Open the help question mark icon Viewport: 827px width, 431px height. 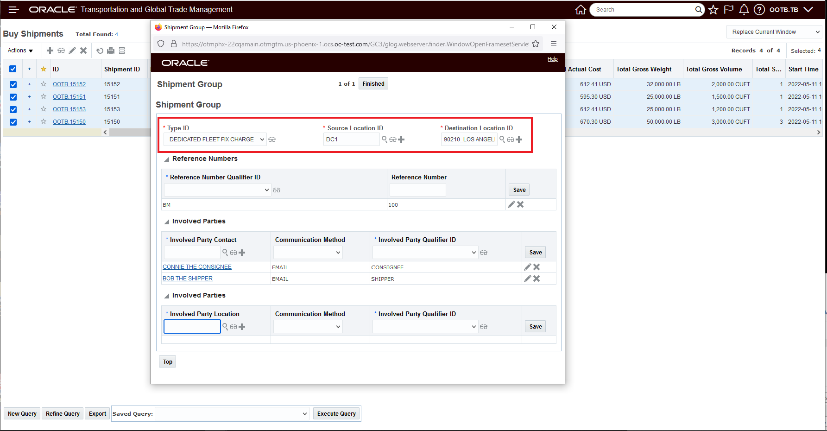[x=759, y=10]
